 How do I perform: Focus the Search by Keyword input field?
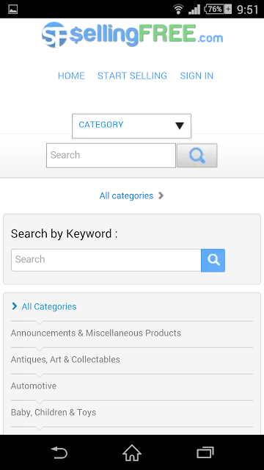pyautogui.click(x=106, y=260)
